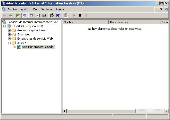The height and width of the screenshot is (120, 170).
Task: Click the Help toolbar icon
Action: [x=52, y=16]
